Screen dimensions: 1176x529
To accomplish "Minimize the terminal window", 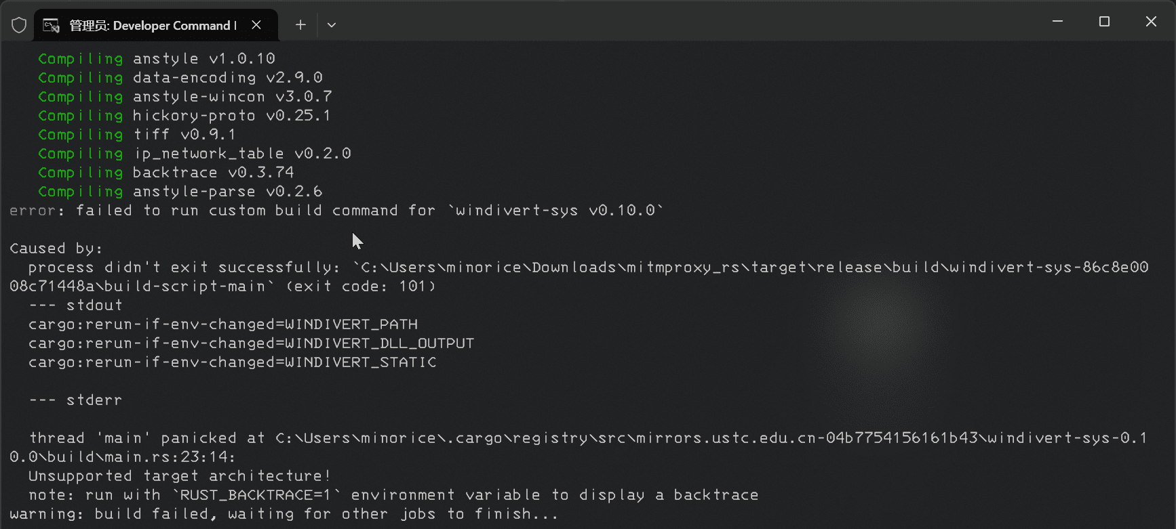I will [1057, 22].
